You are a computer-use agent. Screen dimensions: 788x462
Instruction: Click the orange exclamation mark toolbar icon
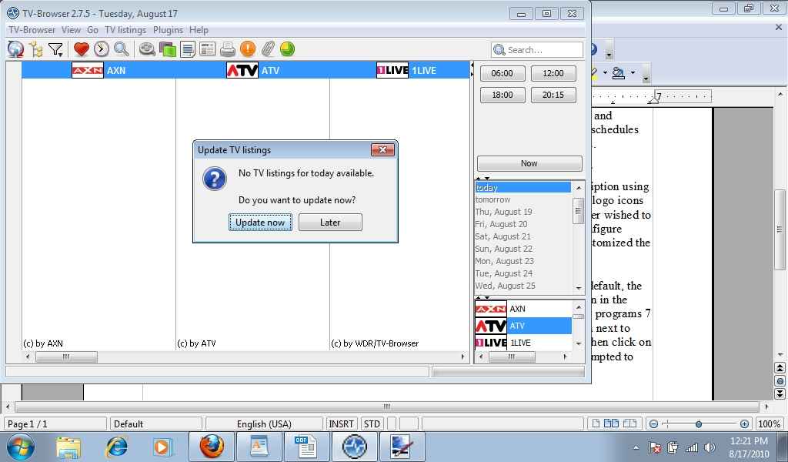click(x=247, y=49)
